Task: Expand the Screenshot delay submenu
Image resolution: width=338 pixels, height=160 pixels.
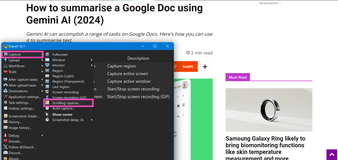Action: 92,120
